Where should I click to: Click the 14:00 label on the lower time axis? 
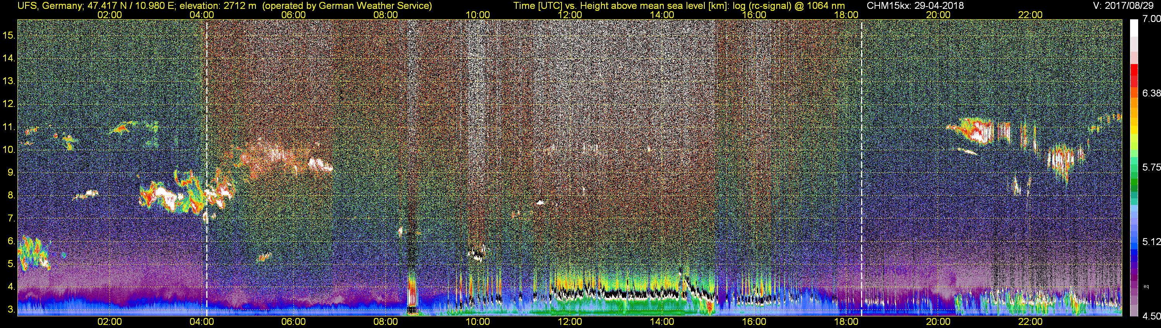662,322
